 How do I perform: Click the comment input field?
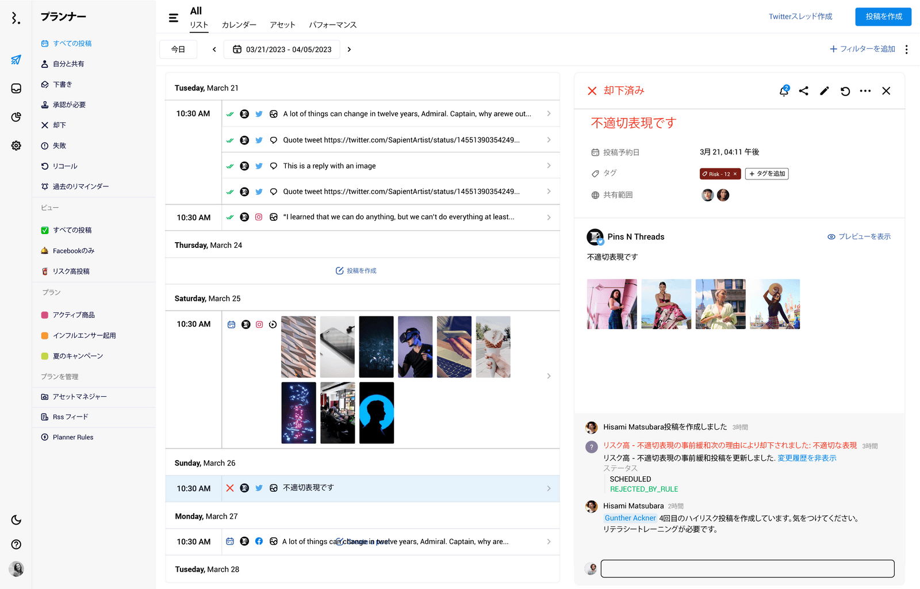point(747,568)
